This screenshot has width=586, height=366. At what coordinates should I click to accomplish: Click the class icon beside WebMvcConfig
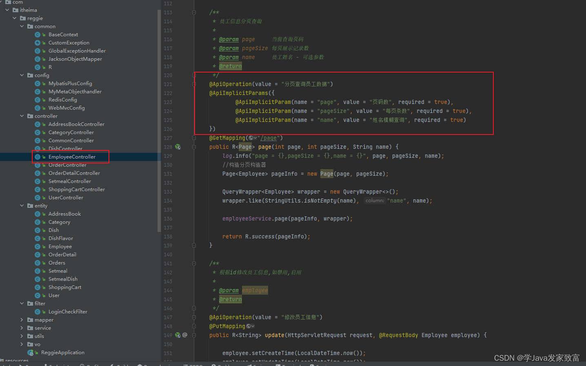coord(38,108)
